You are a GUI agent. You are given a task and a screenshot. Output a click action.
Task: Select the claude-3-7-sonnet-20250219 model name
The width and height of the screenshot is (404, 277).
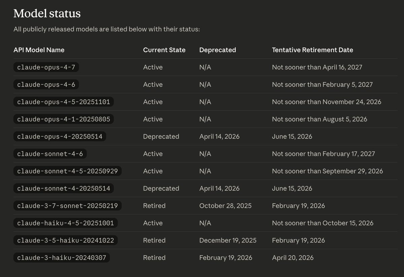pyautogui.click(x=68, y=206)
